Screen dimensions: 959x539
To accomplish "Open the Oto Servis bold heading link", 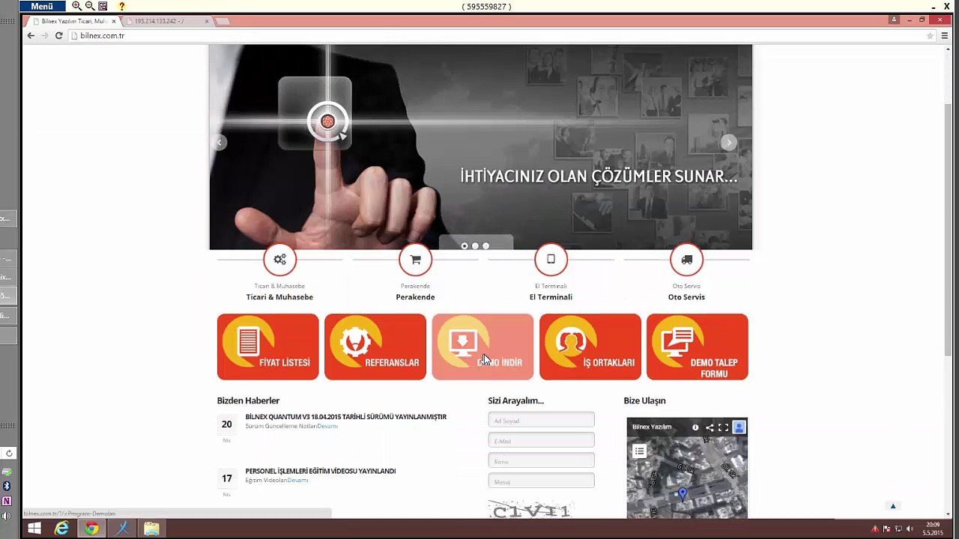I will [x=686, y=297].
